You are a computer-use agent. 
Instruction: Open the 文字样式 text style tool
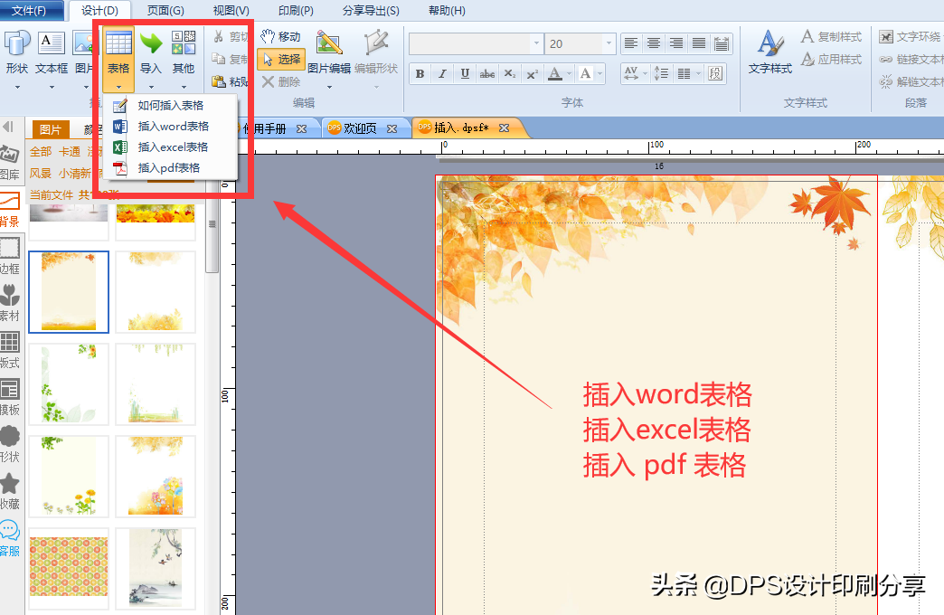coord(770,52)
